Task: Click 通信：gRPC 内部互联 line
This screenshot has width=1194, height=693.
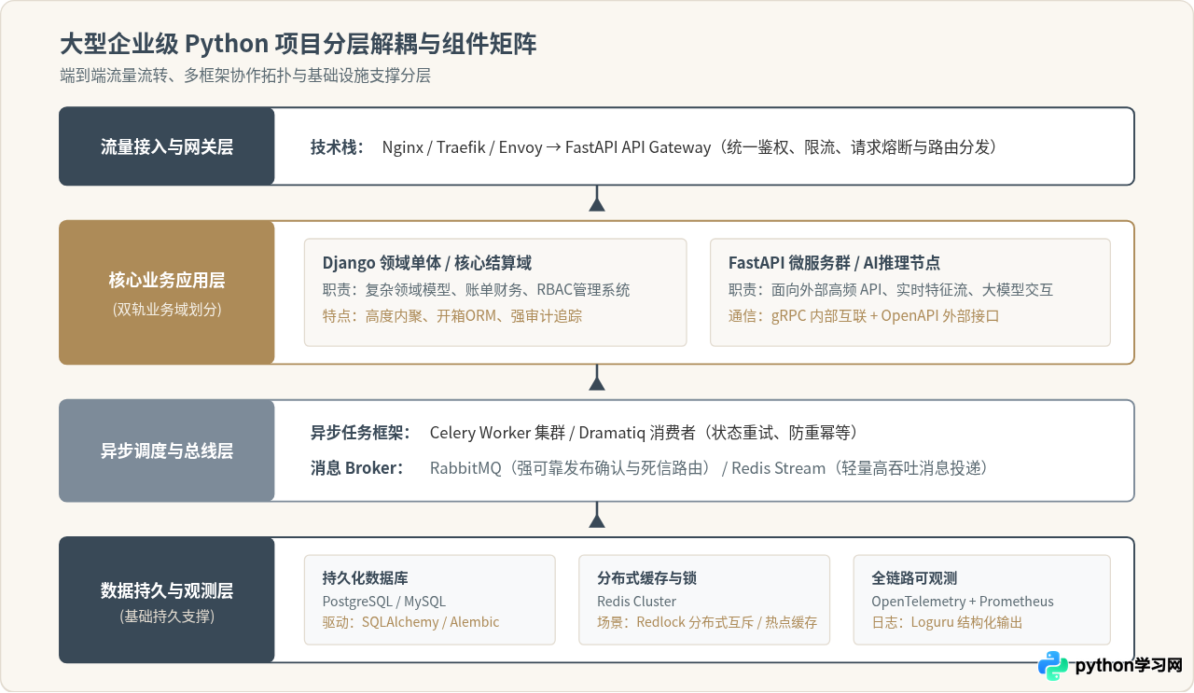Action: pos(864,316)
